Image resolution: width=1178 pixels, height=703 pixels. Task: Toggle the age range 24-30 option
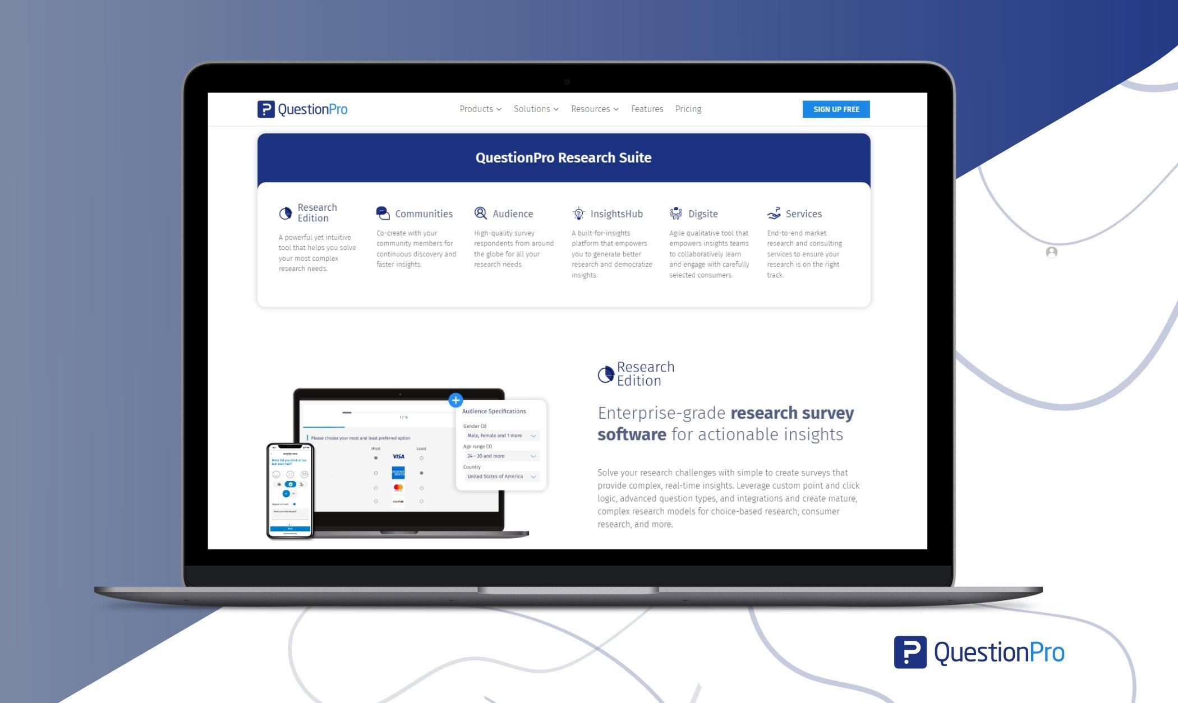pos(499,456)
